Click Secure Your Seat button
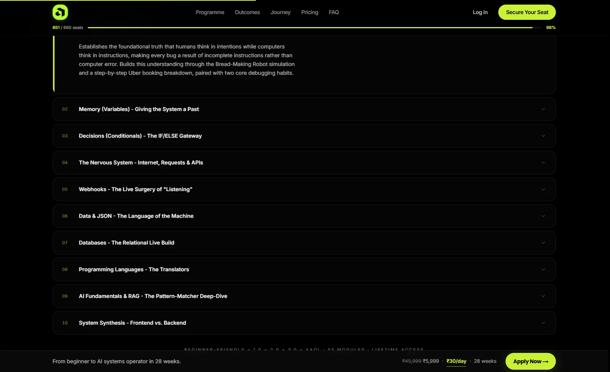610x372 pixels. pyautogui.click(x=527, y=12)
